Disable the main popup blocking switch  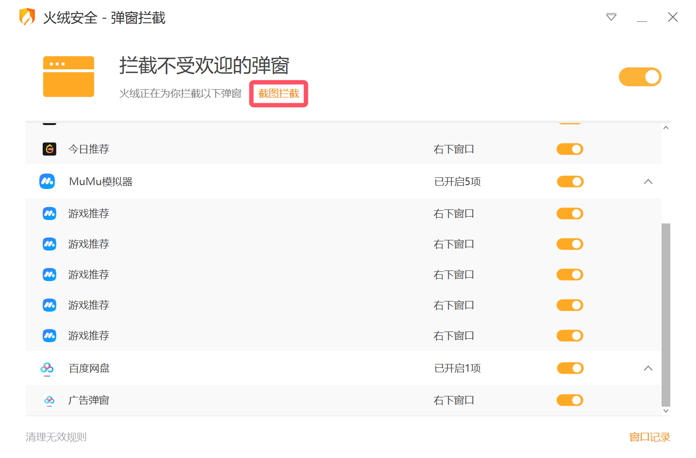tap(640, 77)
